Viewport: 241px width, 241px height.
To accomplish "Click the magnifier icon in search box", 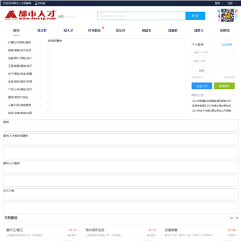I will [x=102, y=16].
